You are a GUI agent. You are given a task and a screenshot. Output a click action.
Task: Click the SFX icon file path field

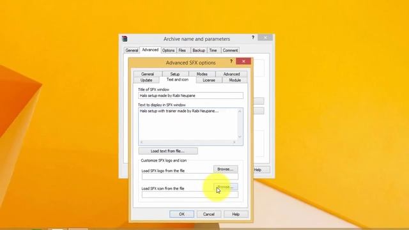pos(190,194)
